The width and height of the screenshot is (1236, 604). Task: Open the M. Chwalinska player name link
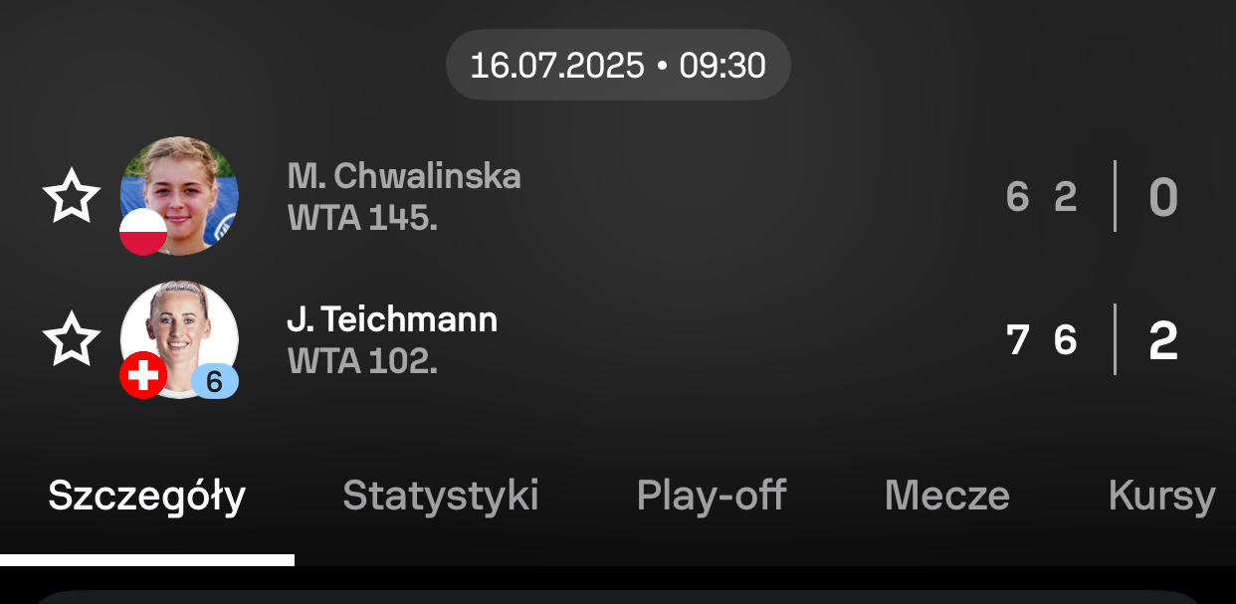(403, 176)
